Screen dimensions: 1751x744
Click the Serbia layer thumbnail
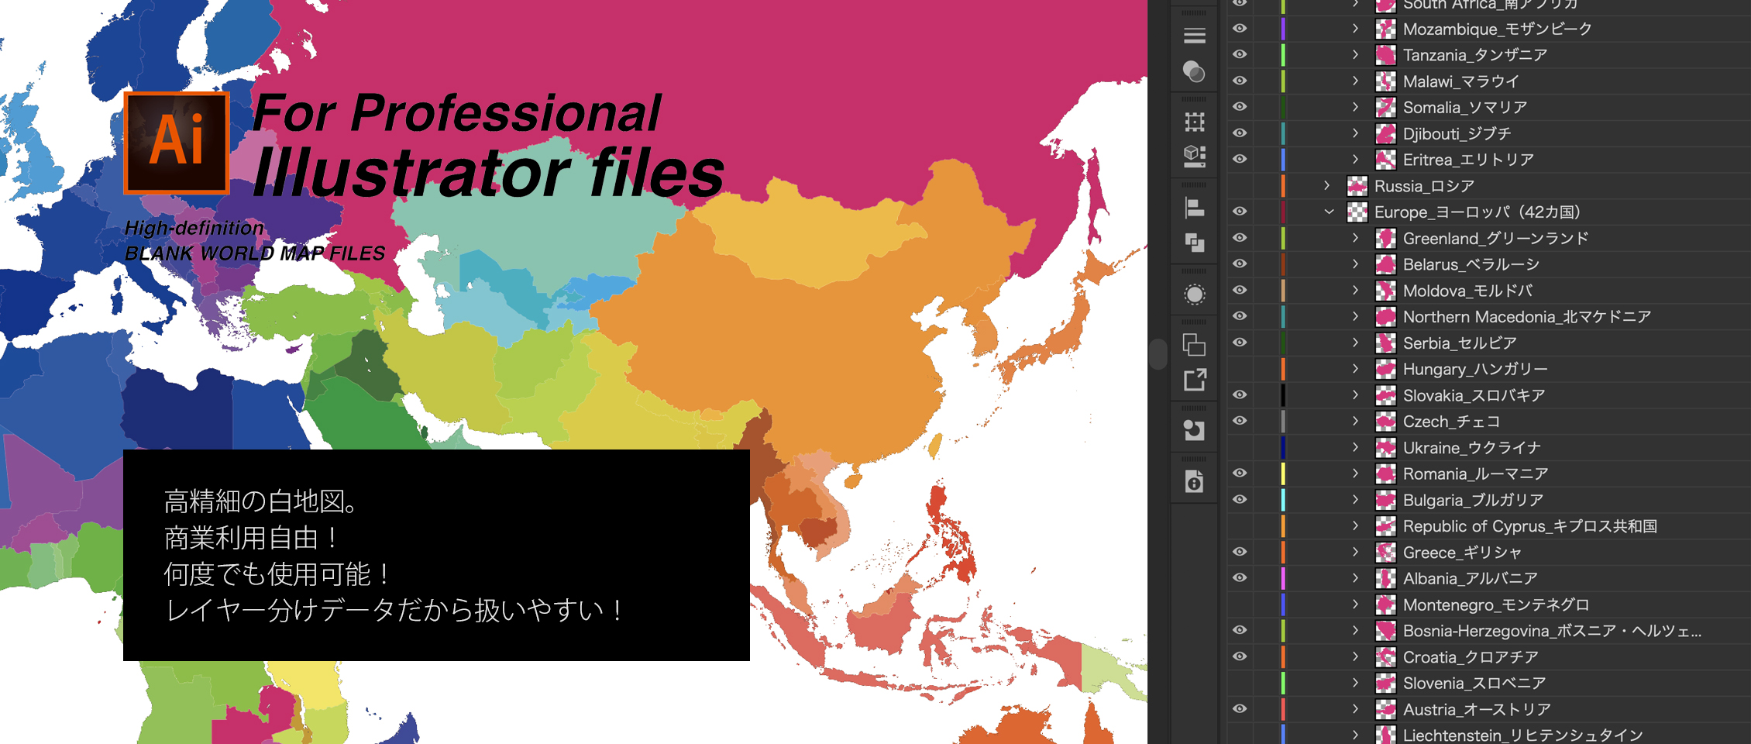(x=1385, y=343)
